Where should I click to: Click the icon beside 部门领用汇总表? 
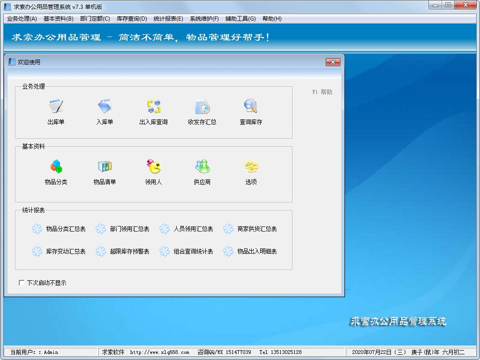coord(101,229)
